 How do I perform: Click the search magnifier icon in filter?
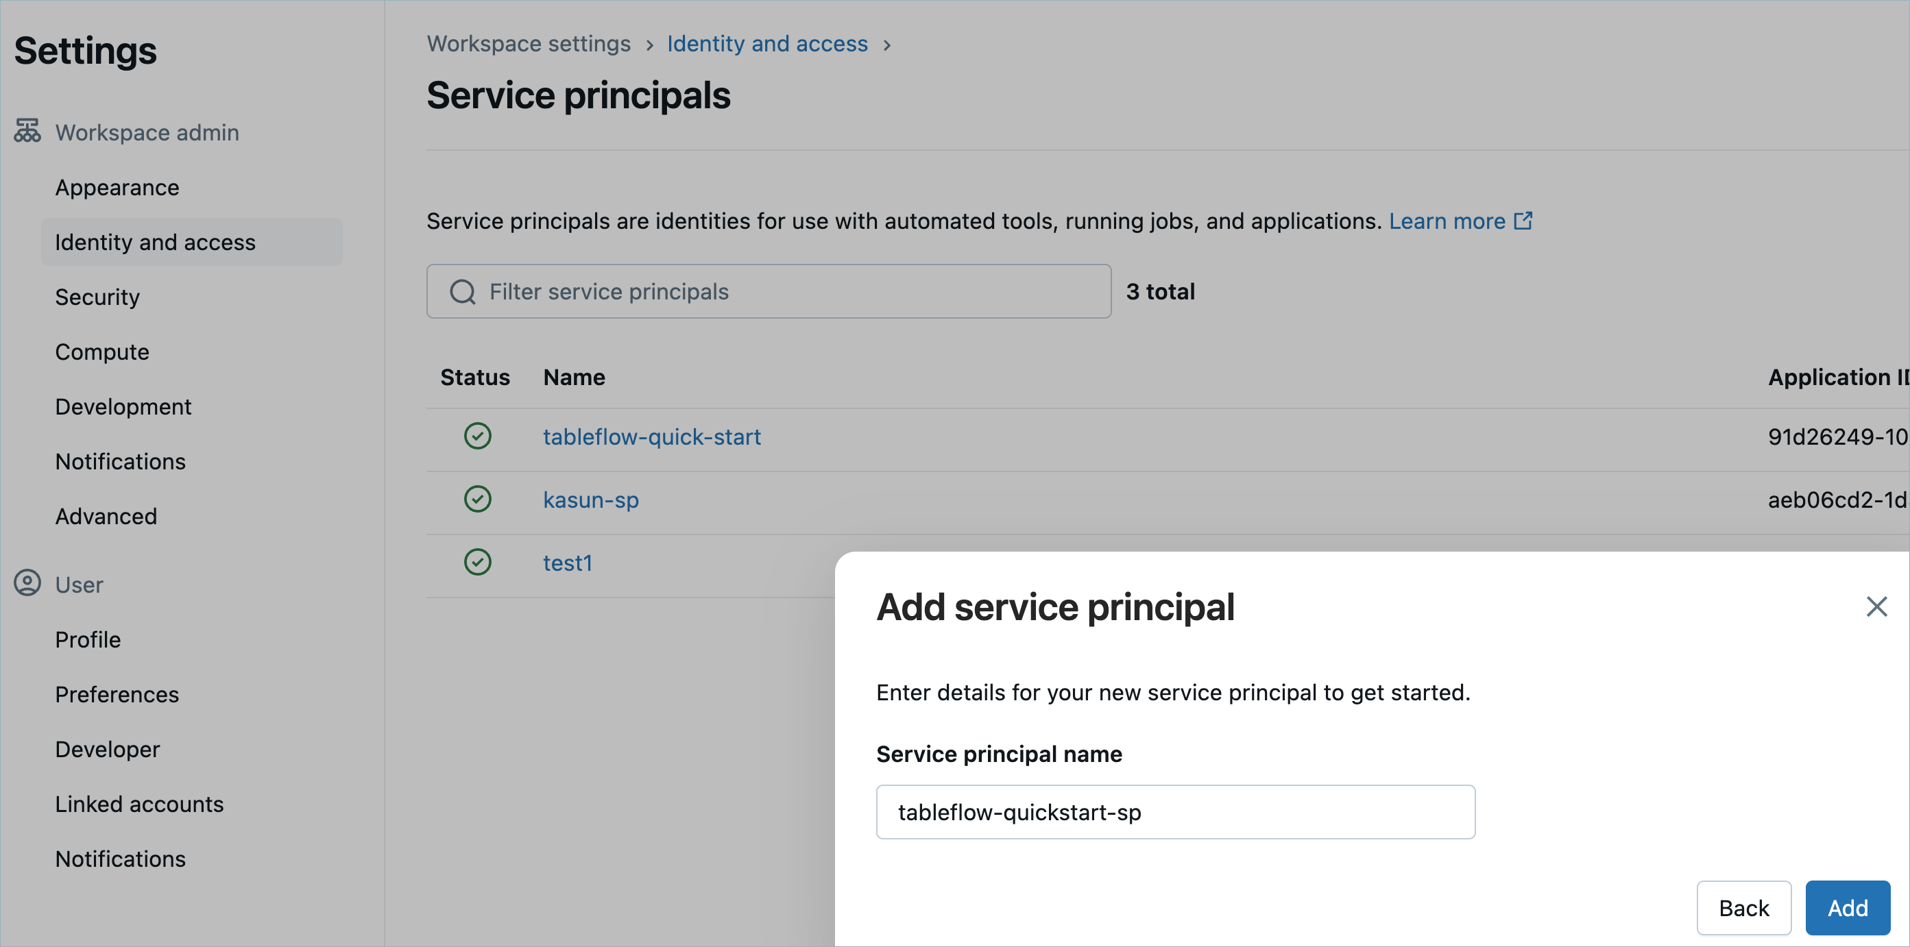(463, 292)
